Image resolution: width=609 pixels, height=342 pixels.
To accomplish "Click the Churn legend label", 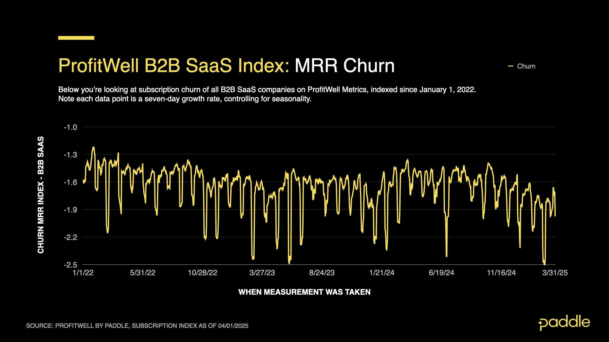I will tap(526, 66).
